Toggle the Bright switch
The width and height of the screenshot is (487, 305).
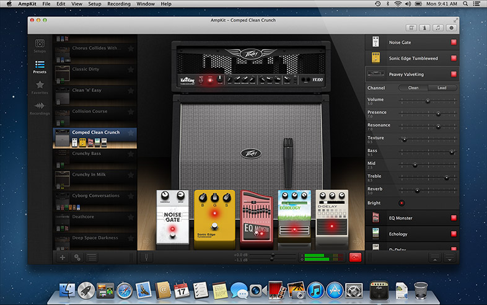click(x=401, y=203)
